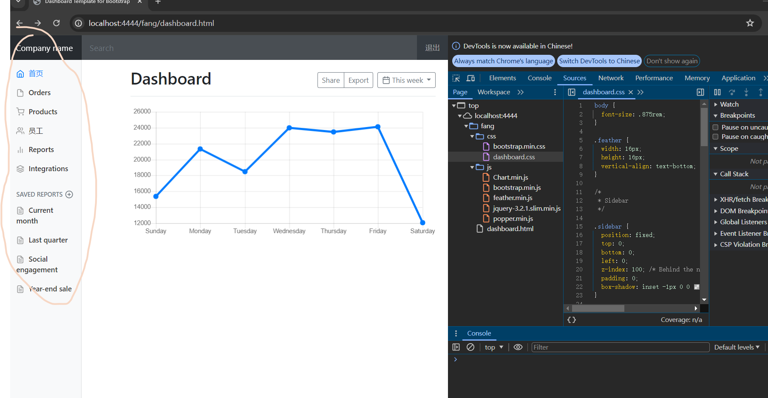This screenshot has height=398, width=768.
Task: Show more navigator tabs chevron
Action: click(x=521, y=92)
